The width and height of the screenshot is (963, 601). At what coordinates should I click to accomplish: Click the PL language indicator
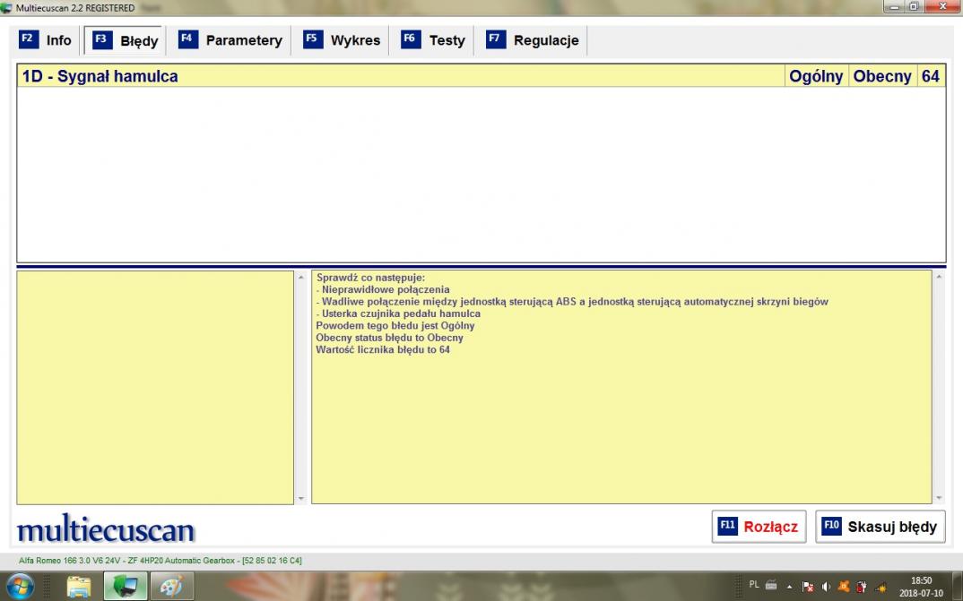(x=754, y=585)
